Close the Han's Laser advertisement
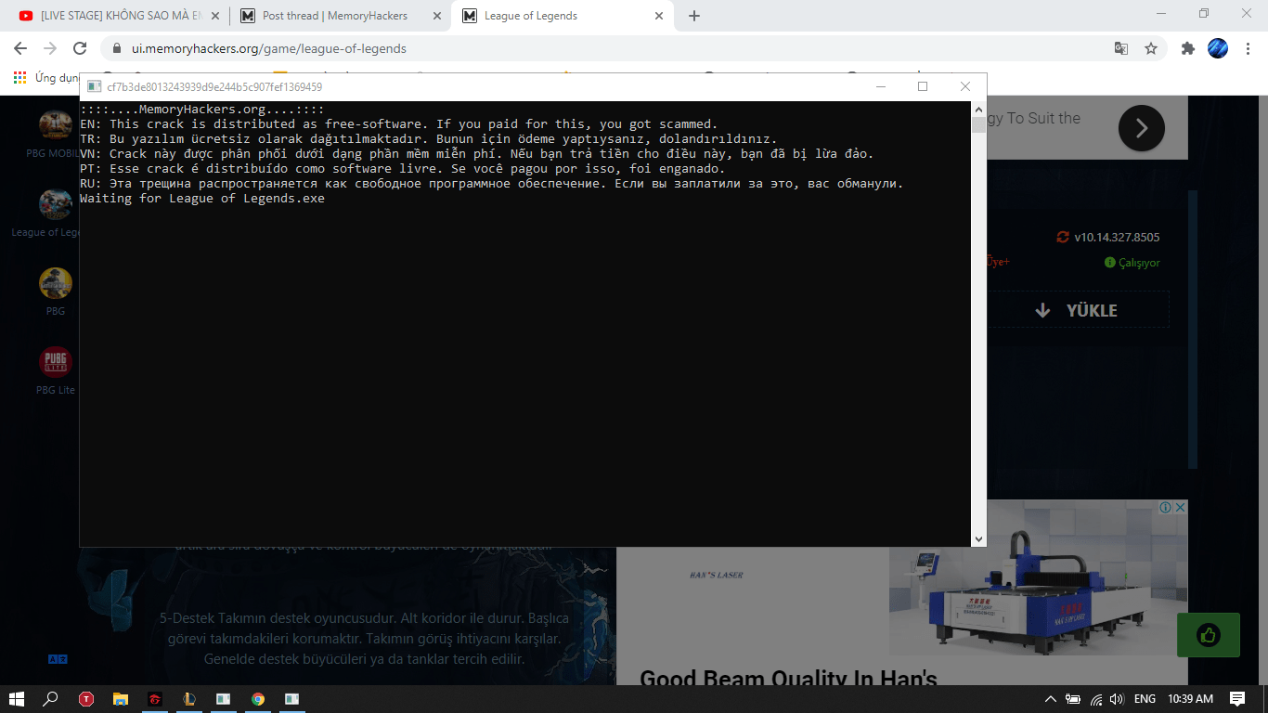This screenshot has height=713, width=1268. click(x=1181, y=508)
